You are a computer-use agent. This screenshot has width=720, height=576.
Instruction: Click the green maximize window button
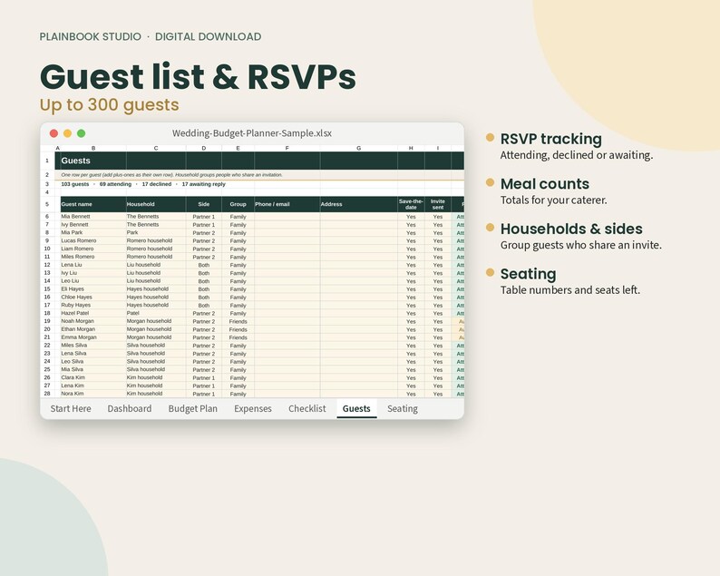(82, 133)
